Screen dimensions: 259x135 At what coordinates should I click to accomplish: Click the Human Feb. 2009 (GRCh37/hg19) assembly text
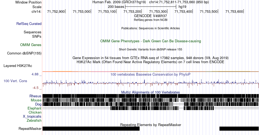click(119, 2)
